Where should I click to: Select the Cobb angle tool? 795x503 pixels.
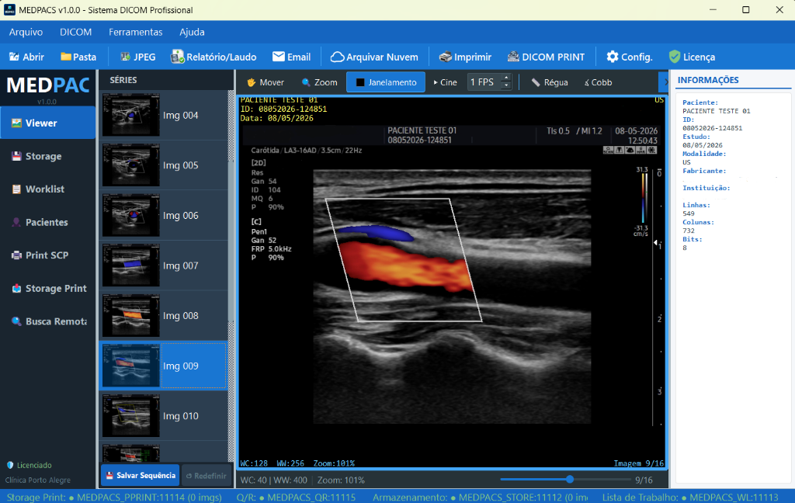point(599,82)
